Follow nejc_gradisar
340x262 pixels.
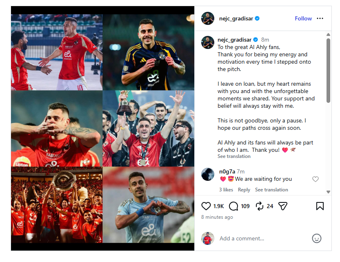(x=303, y=18)
